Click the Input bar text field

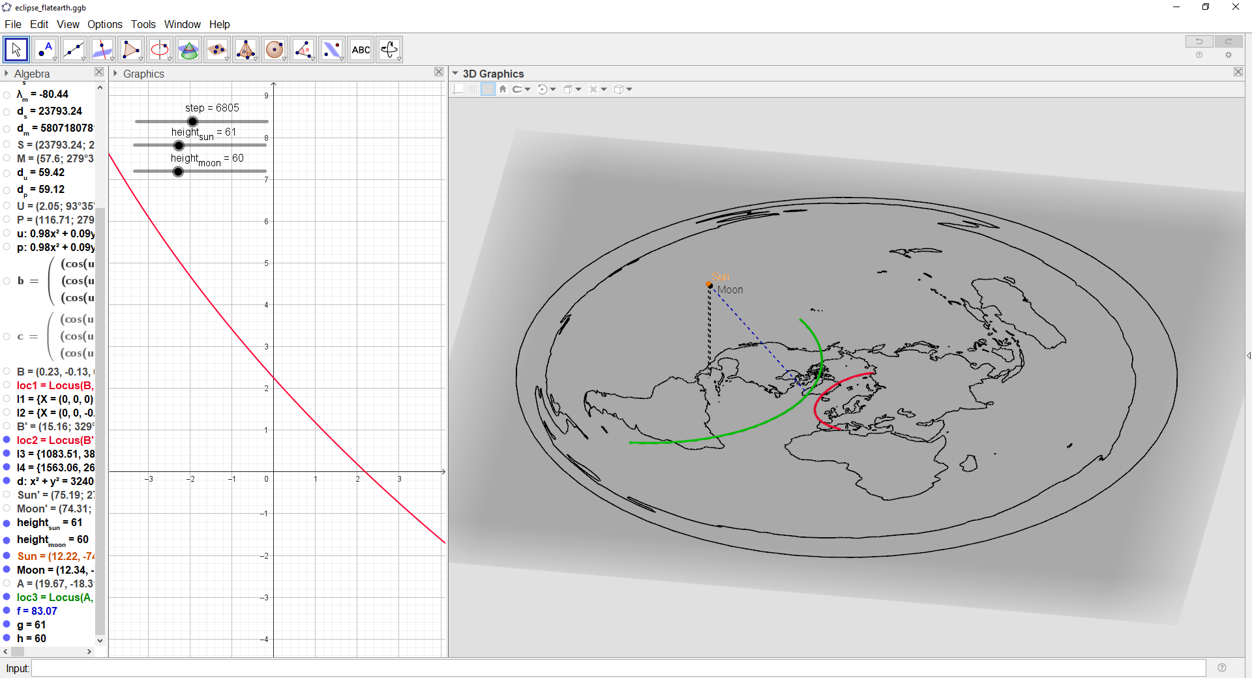[x=619, y=668]
